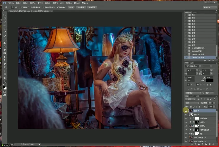Toggle the 细微缩放 checkbox

58,8
